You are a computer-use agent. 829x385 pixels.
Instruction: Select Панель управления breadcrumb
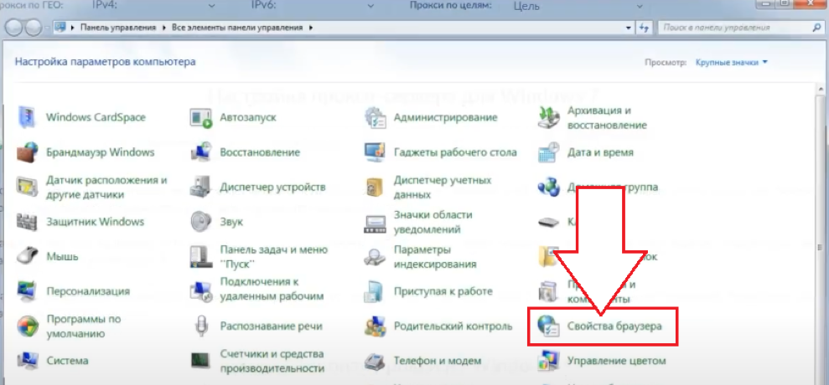pyautogui.click(x=118, y=28)
